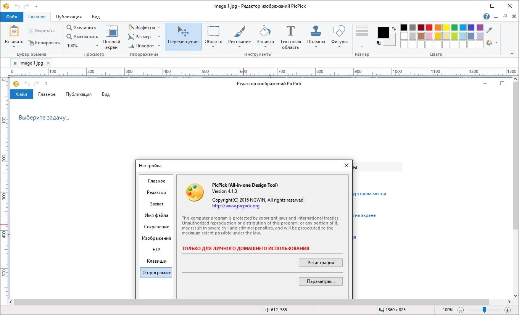Zoom out with the Уменьшить magnifier
This screenshot has height=315, width=519.
tap(82, 37)
